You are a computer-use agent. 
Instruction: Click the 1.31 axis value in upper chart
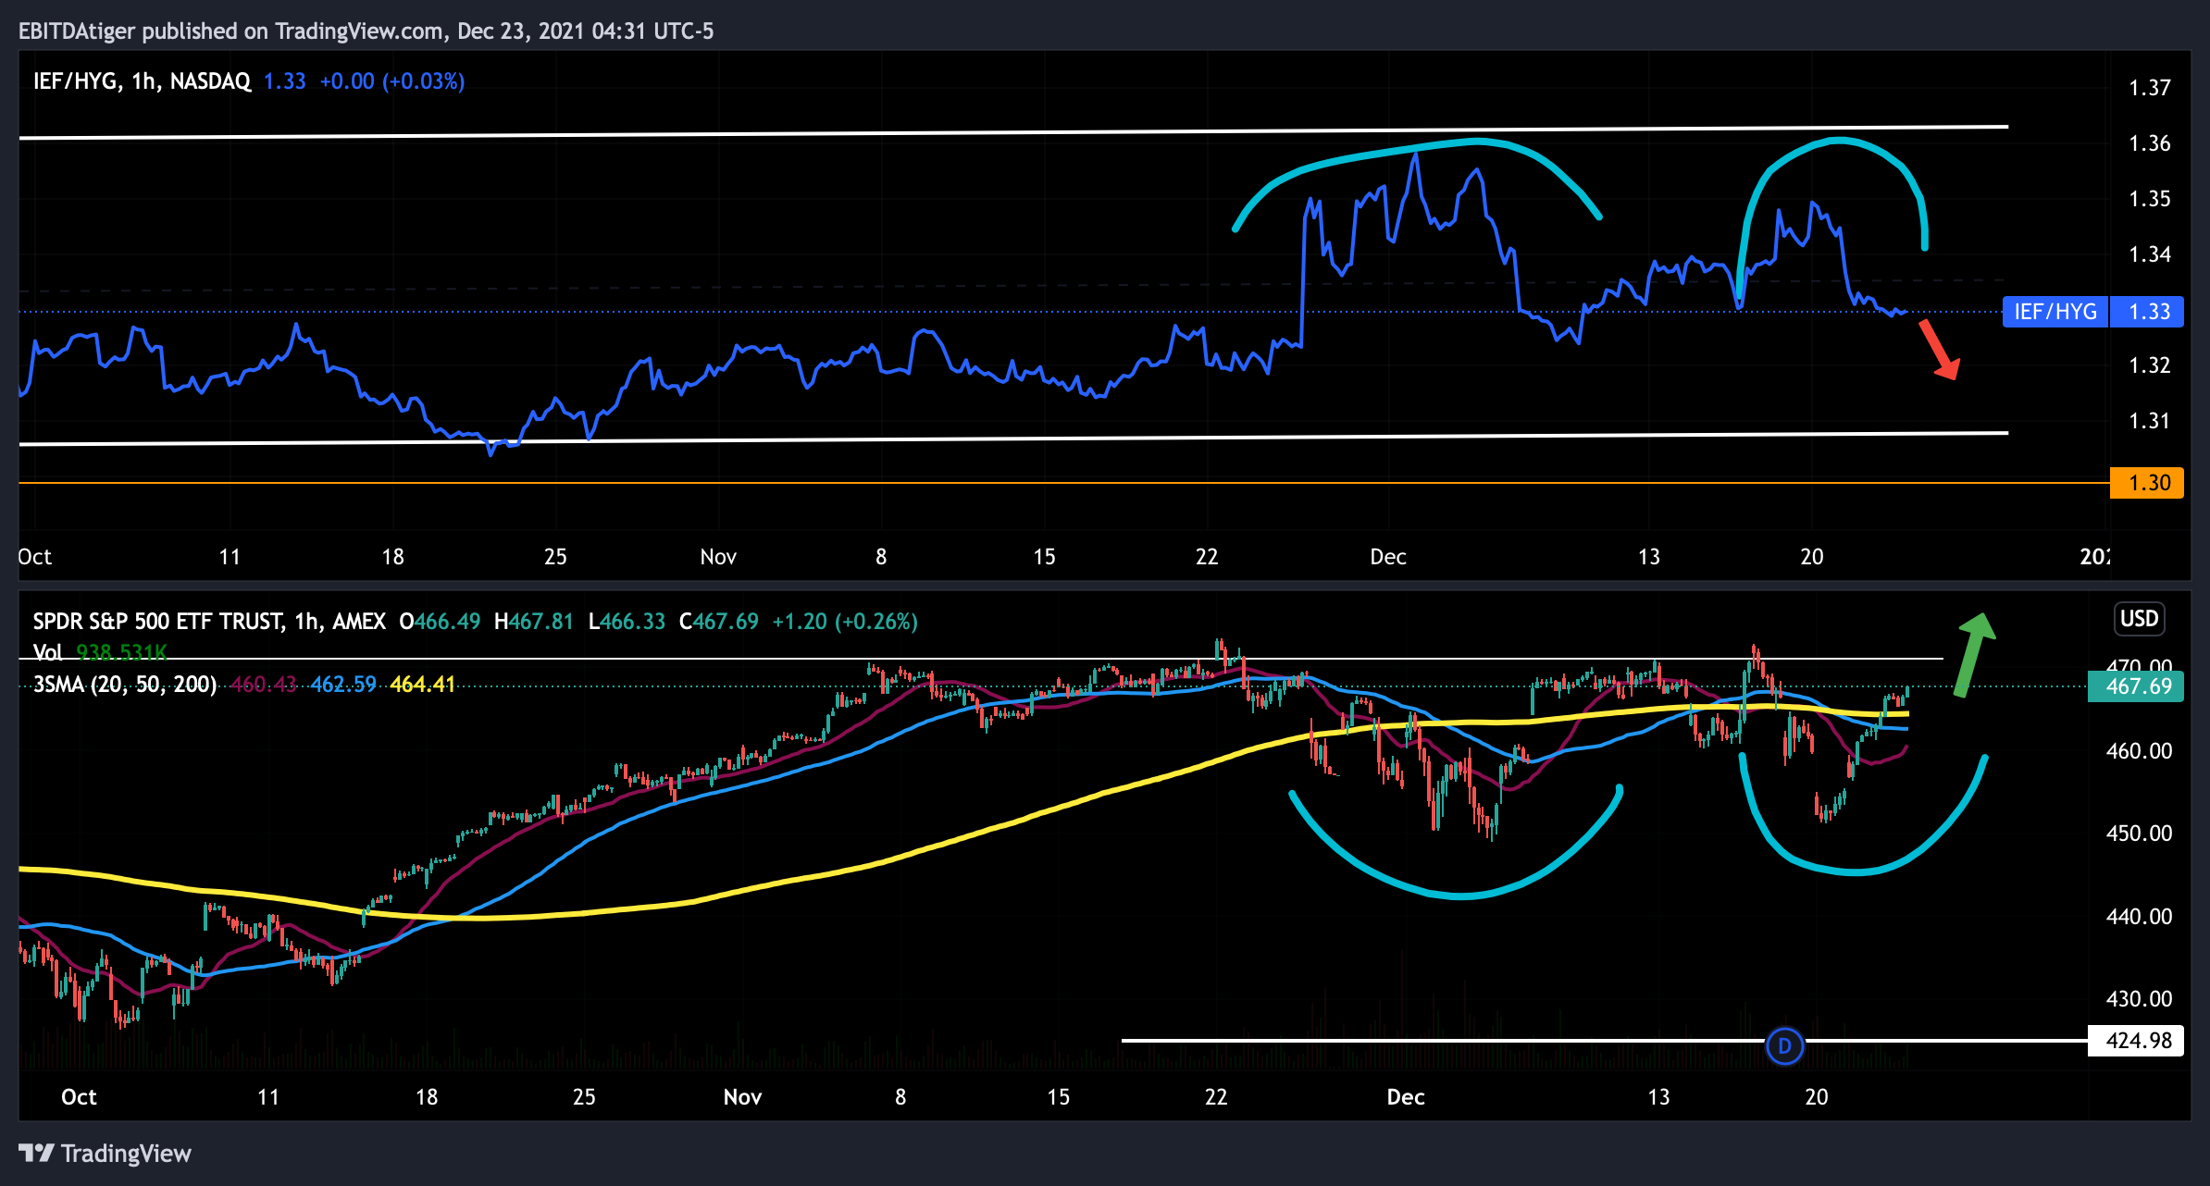(x=2149, y=421)
